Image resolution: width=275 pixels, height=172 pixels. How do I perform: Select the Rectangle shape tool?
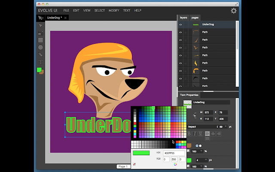click(40, 40)
